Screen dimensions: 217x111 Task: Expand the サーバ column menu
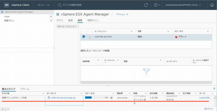(x=213, y=93)
